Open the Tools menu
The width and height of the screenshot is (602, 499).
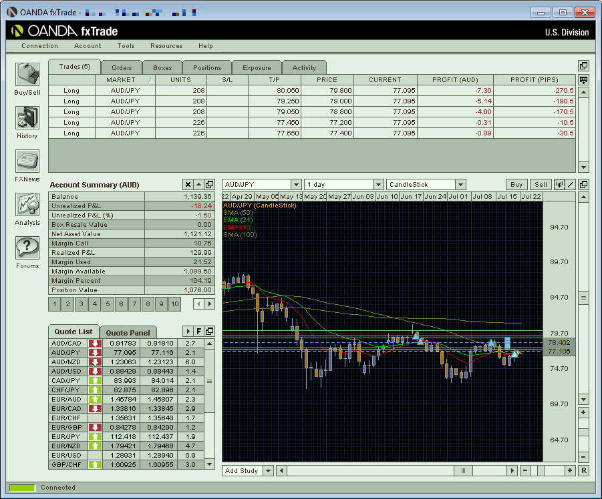[126, 46]
